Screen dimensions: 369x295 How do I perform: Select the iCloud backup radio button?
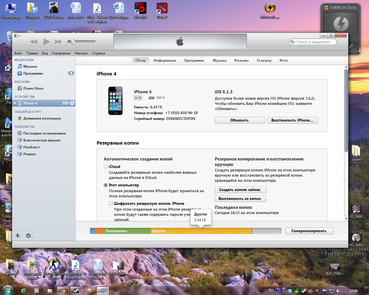click(x=106, y=167)
